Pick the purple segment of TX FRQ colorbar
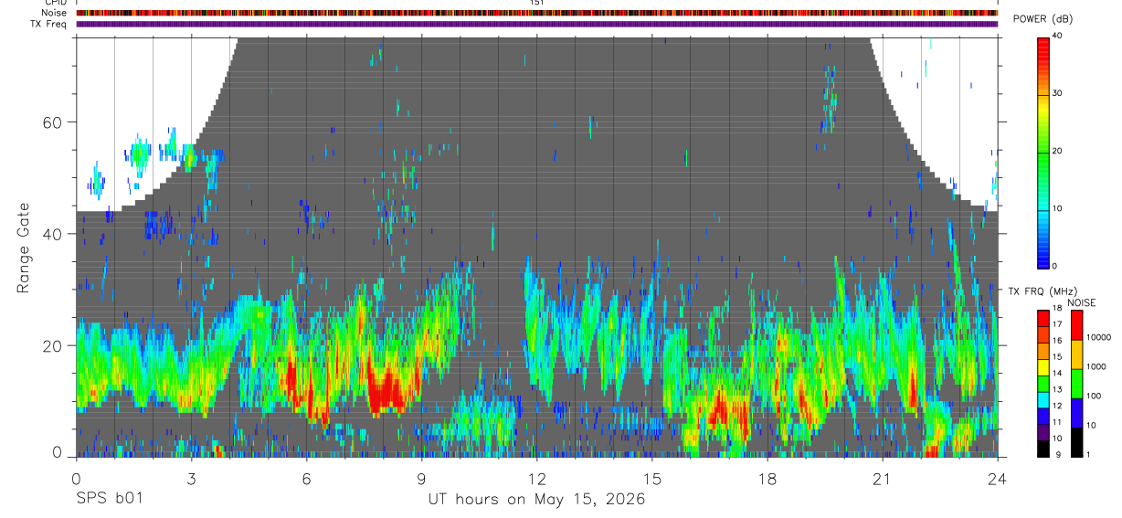 click(x=1043, y=432)
